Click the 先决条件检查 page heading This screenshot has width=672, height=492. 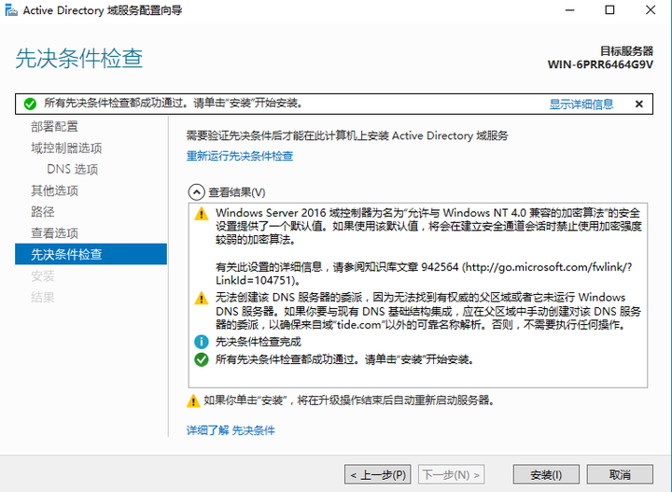point(78,58)
